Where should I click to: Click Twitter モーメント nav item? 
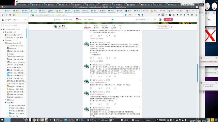[x=68, y=20]
